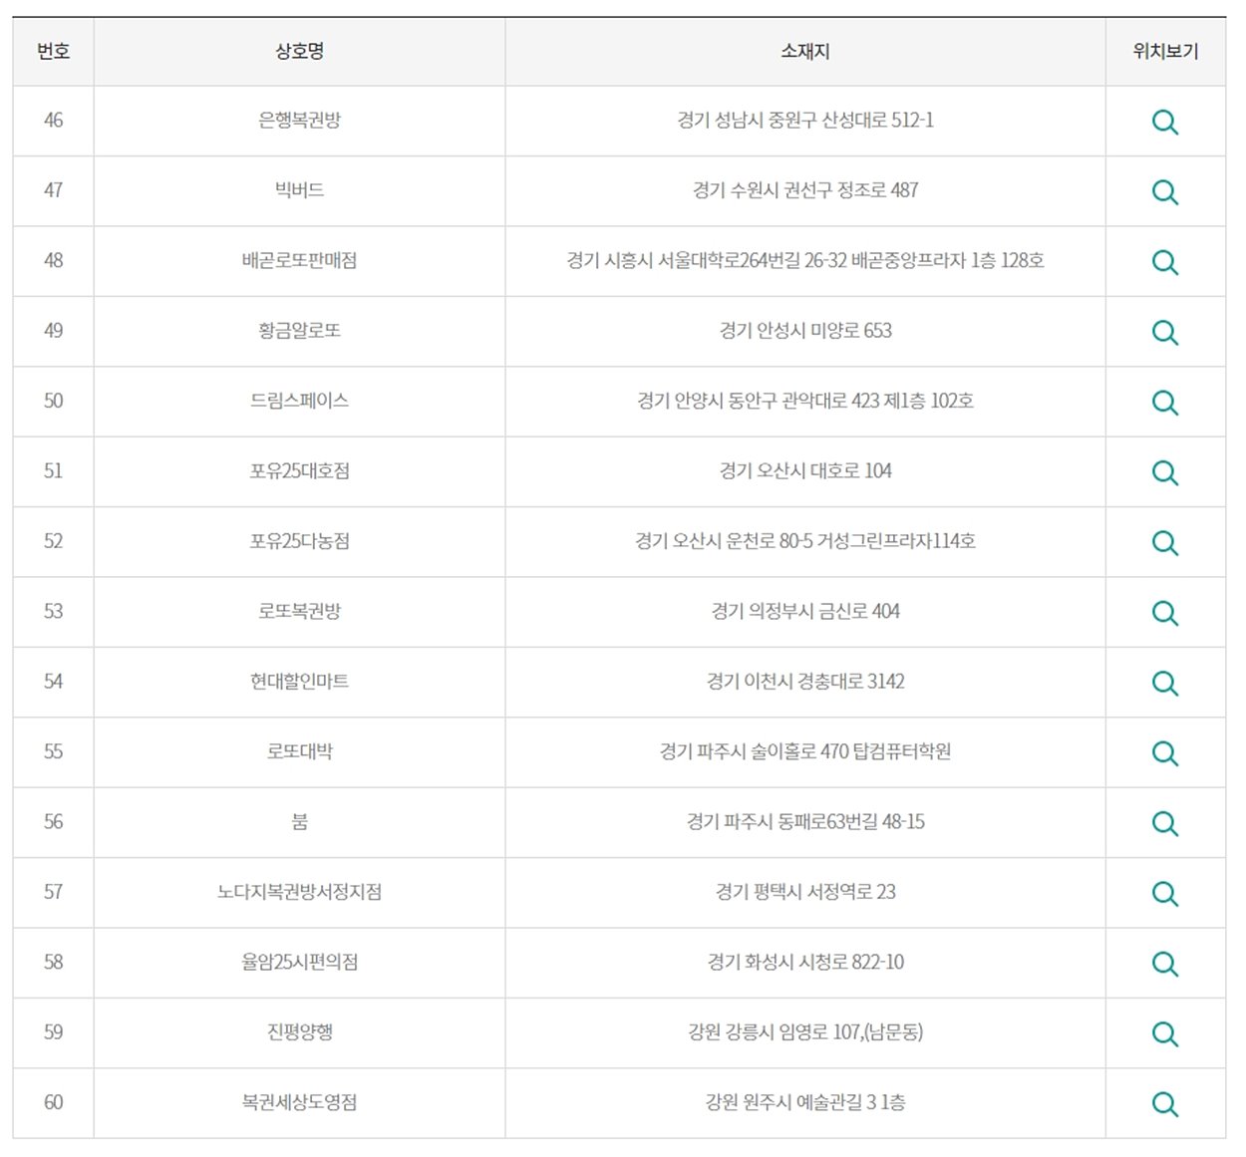
Task: Click row number 60
Action: [x=54, y=1102]
